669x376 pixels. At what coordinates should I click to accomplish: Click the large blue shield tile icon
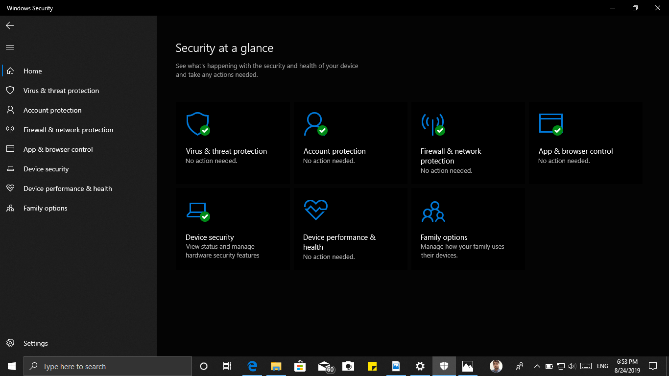[198, 124]
